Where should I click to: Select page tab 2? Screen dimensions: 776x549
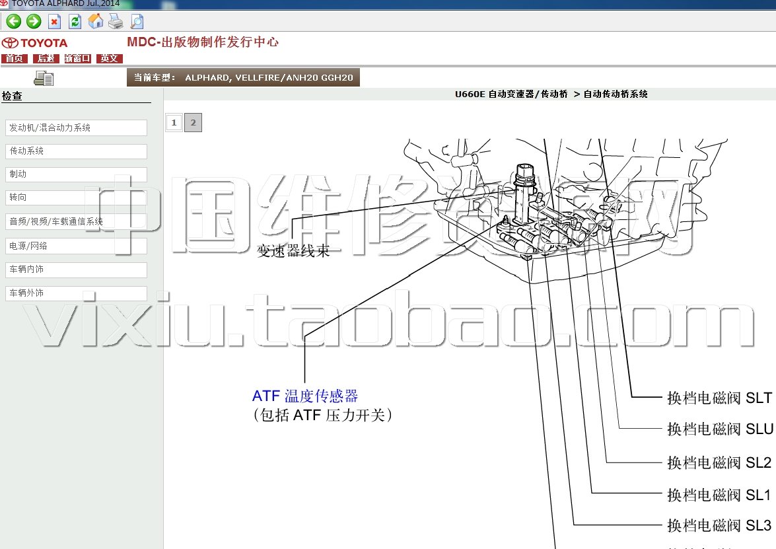[193, 122]
